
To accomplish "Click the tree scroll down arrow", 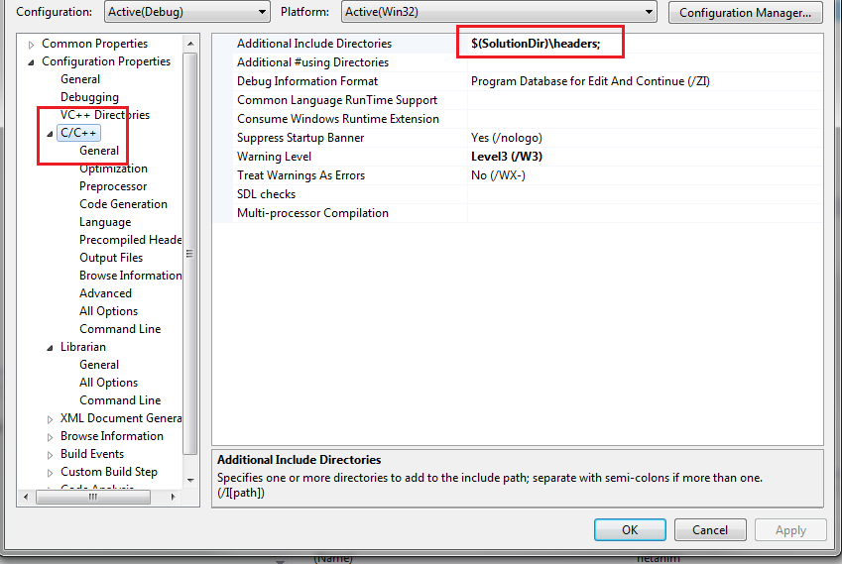I will pos(190,481).
